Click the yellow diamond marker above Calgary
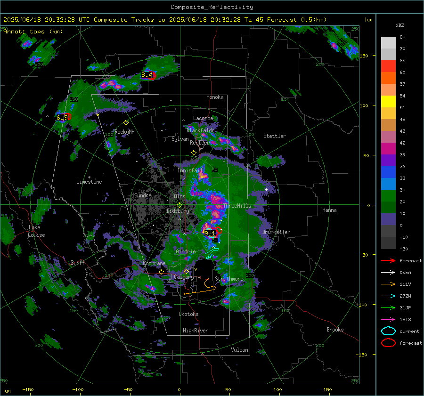The height and width of the screenshot is (396, 424). (186, 271)
